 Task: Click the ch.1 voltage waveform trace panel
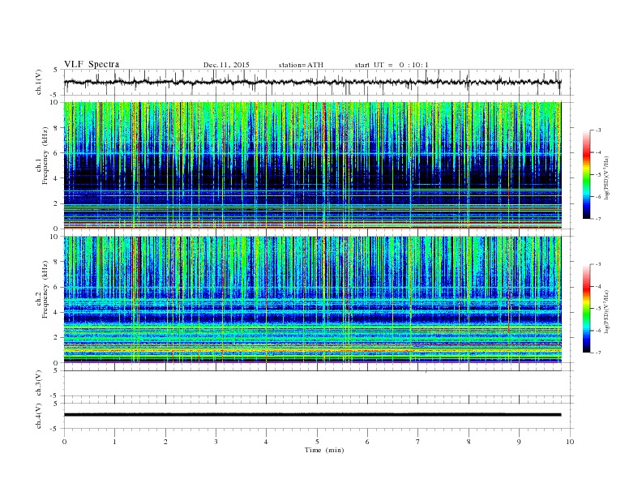319,82
